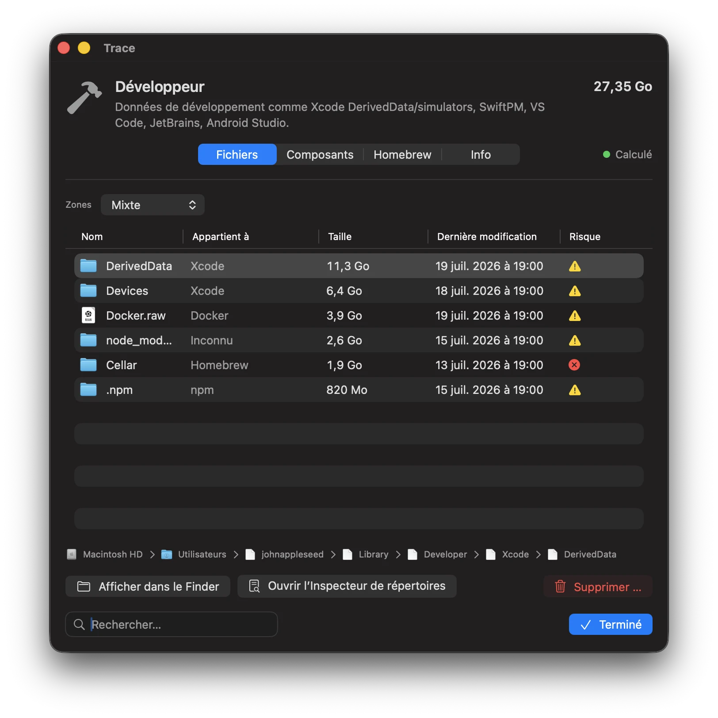This screenshot has height=718, width=718.
Task: Click Utilisateurs in the path bar
Action: (202, 554)
